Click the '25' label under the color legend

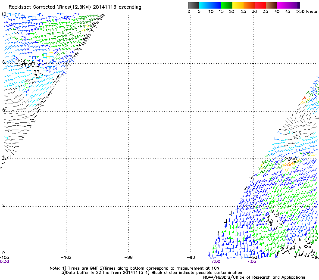pyautogui.click(x=244, y=12)
